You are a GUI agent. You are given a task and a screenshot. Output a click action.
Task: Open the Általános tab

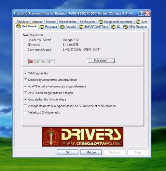[x=23, y=22]
